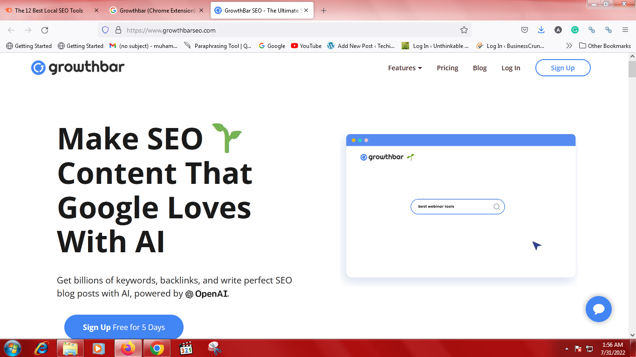Click the scrollbar up arrow

(632, 56)
